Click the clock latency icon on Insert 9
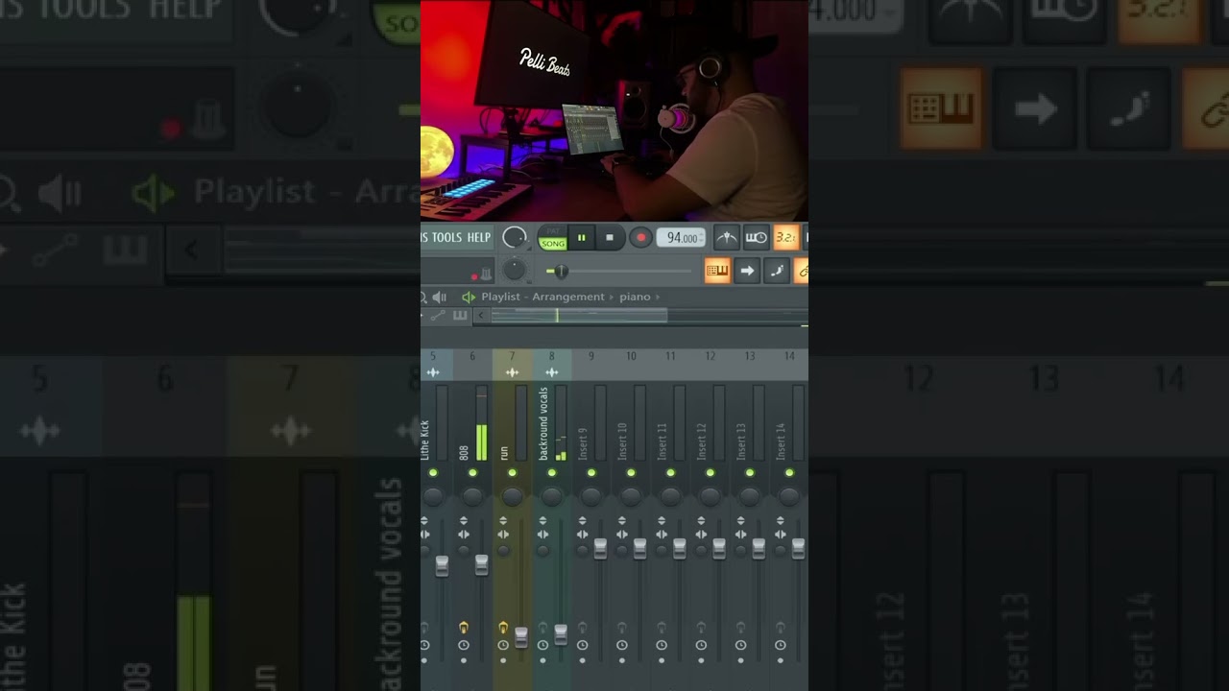1229x691 pixels. pyautogui.click(x=582, y=645)
